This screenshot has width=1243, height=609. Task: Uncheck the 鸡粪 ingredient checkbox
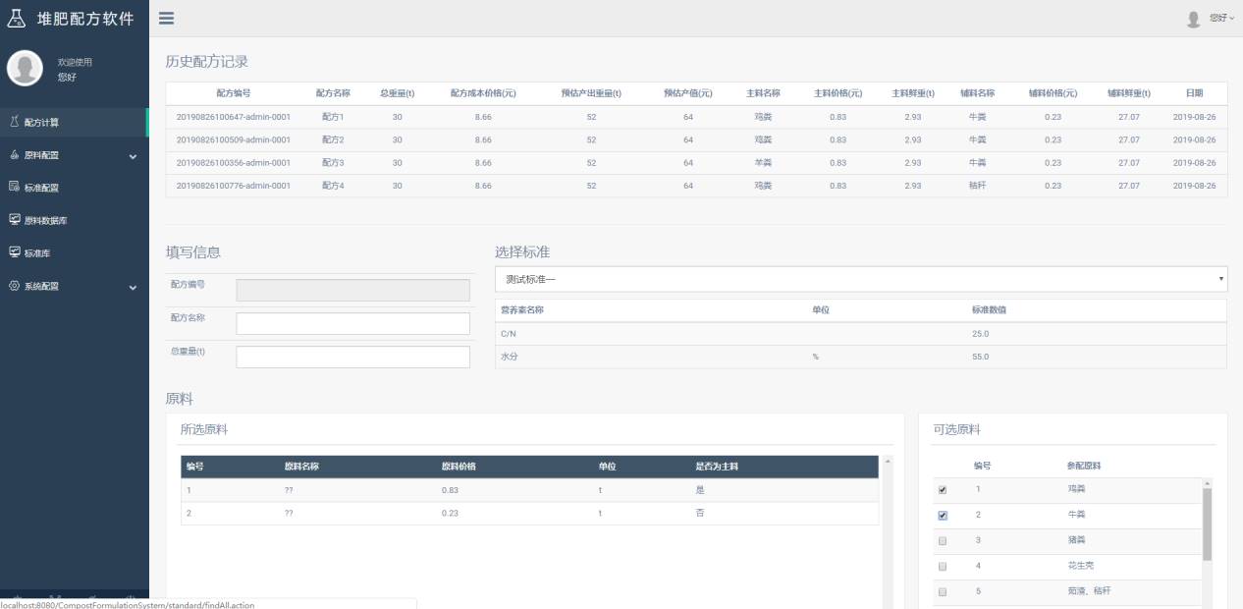(943, 489)
